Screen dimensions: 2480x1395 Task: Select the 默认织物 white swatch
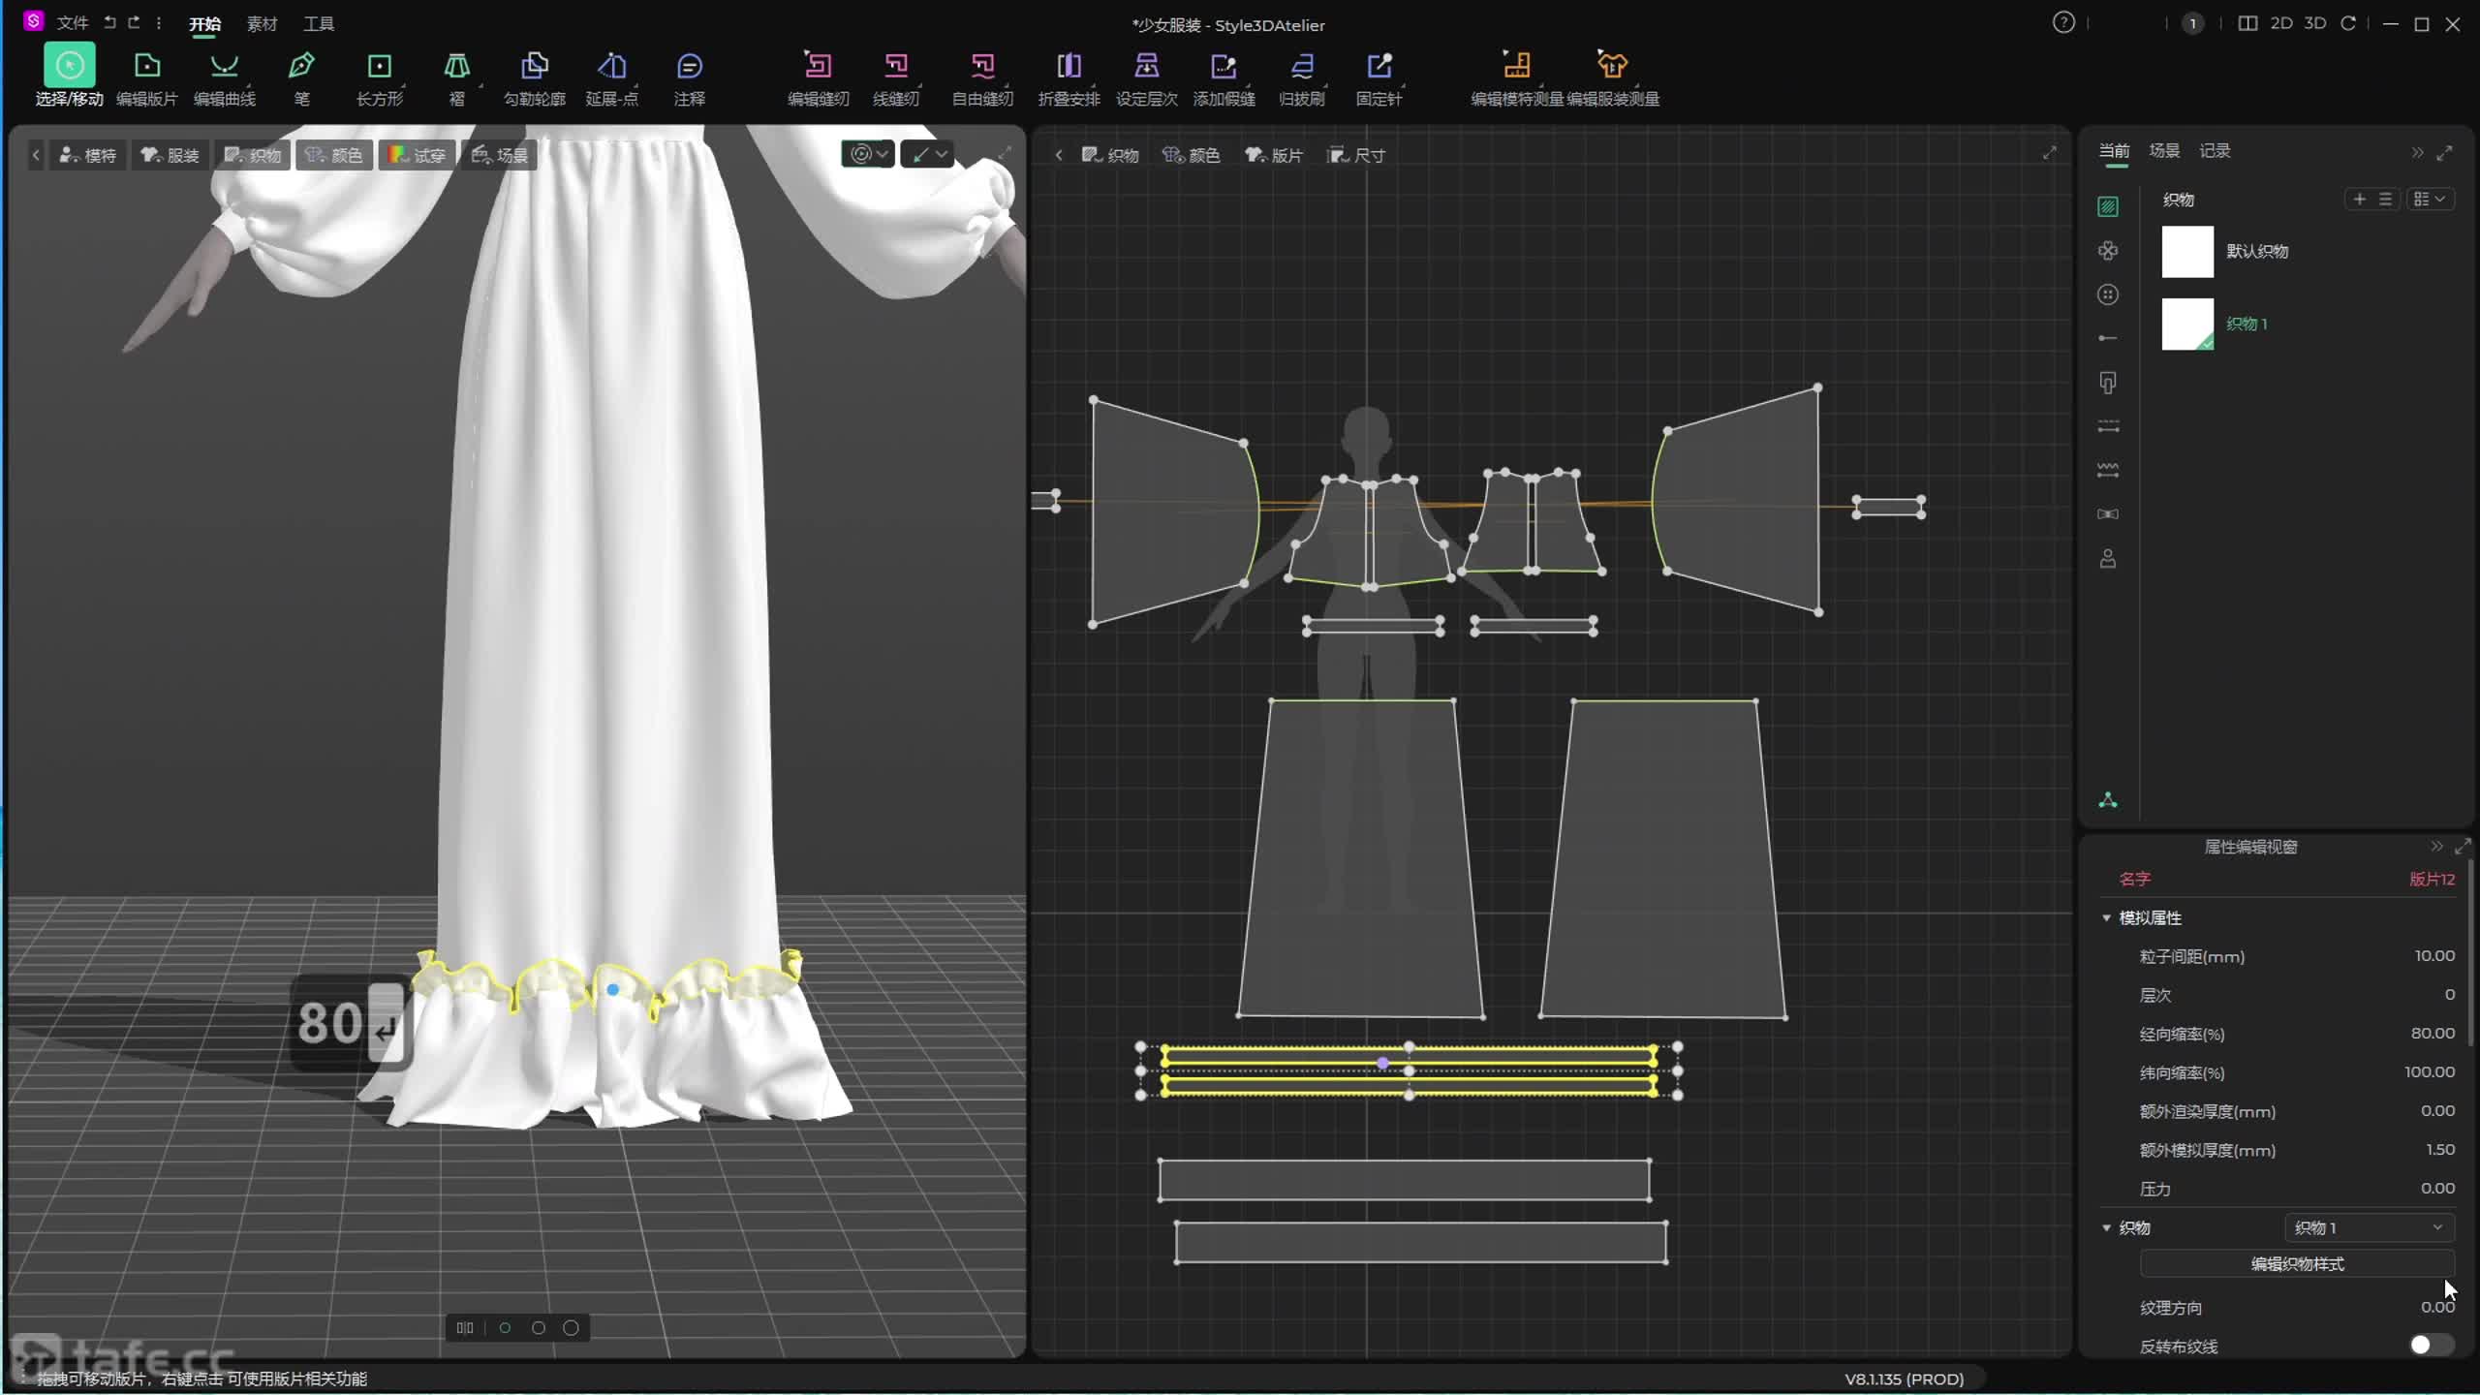(2187, 252)
